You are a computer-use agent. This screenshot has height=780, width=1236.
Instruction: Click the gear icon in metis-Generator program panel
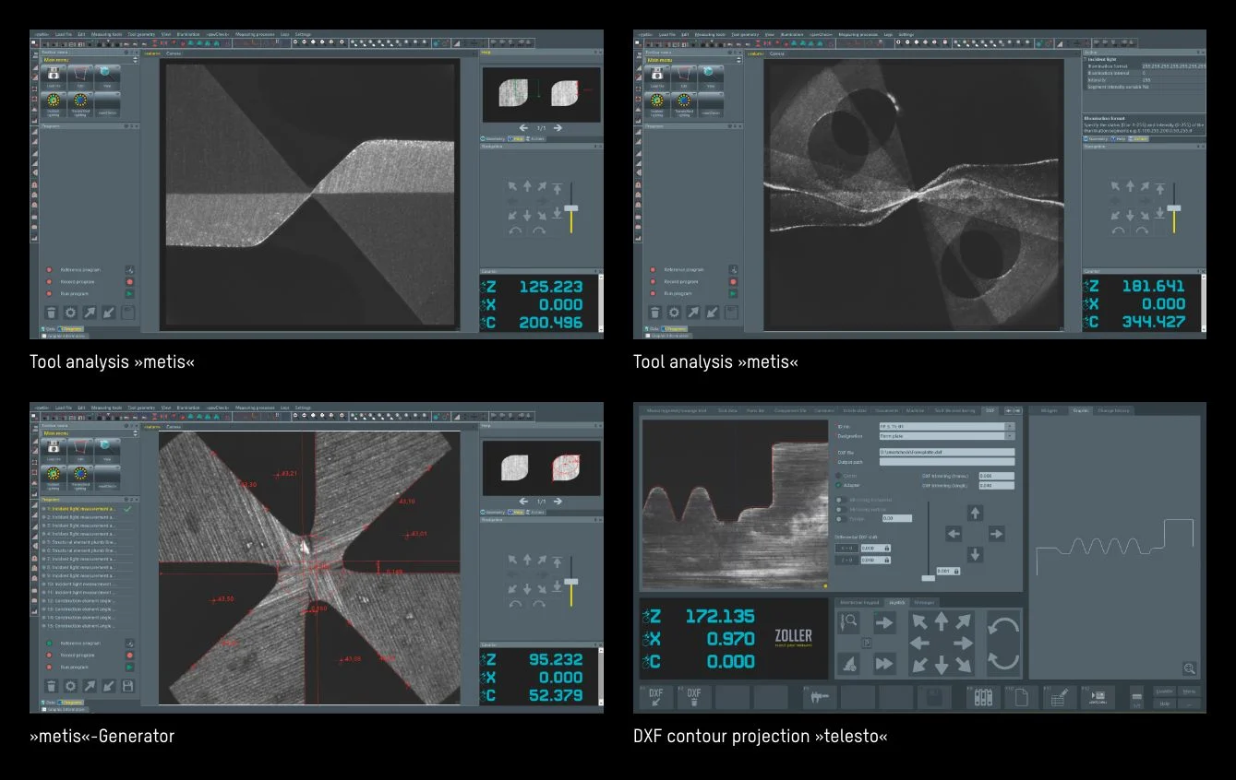(69, 686)
